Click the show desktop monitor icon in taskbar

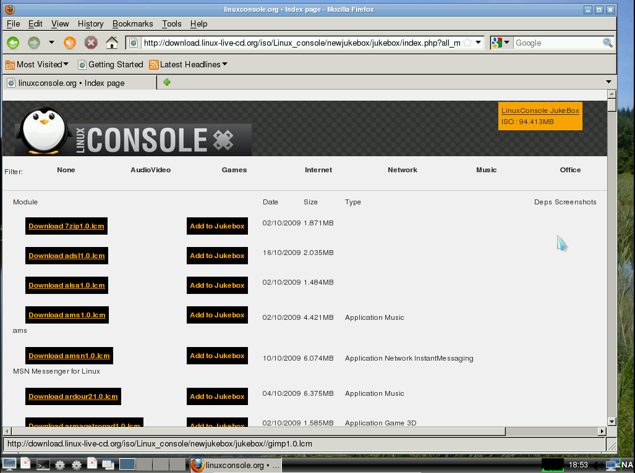(9, 464)
